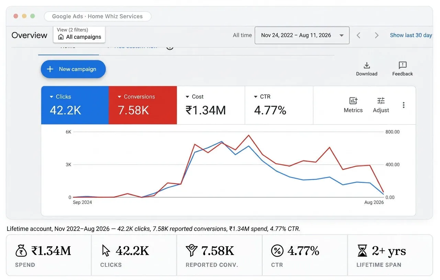Expand the Clicks metric dropdown arrow
The width and height of the screenshot is (440, 280).
52,97
